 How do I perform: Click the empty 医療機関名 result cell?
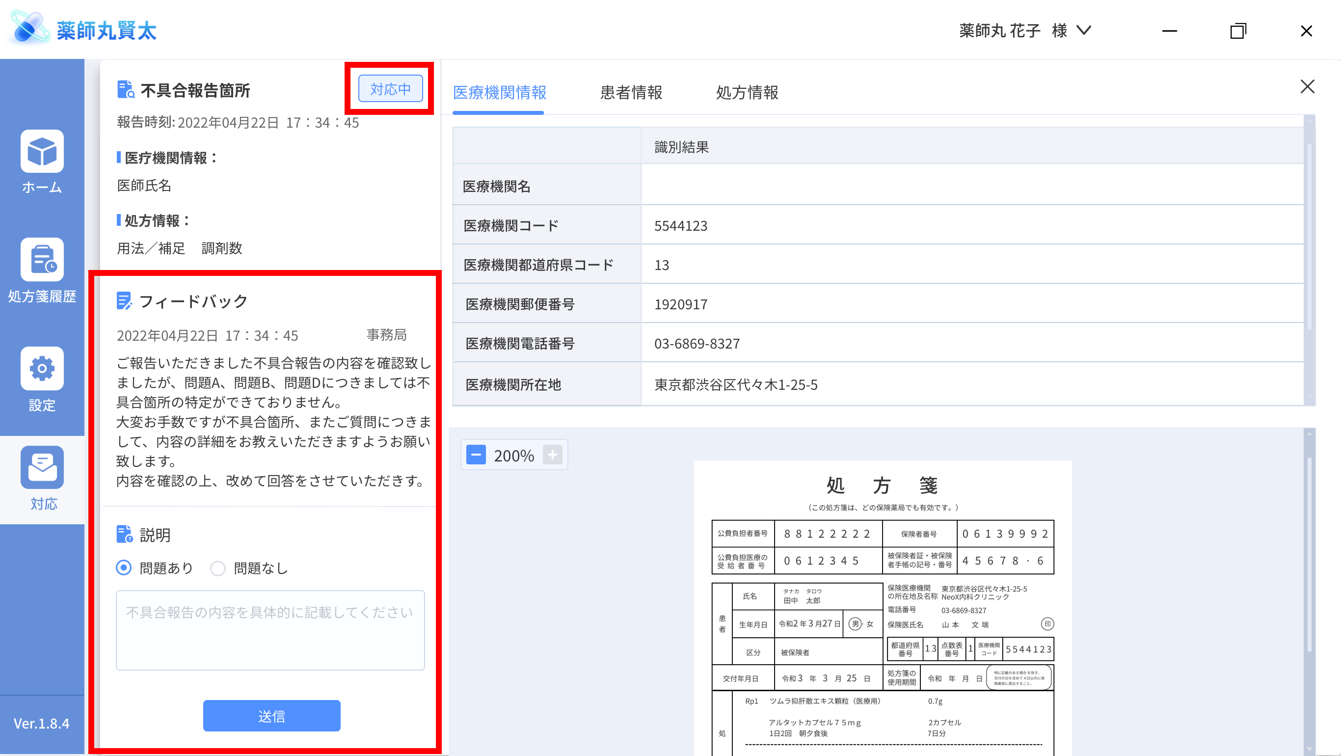coord(972,185)
